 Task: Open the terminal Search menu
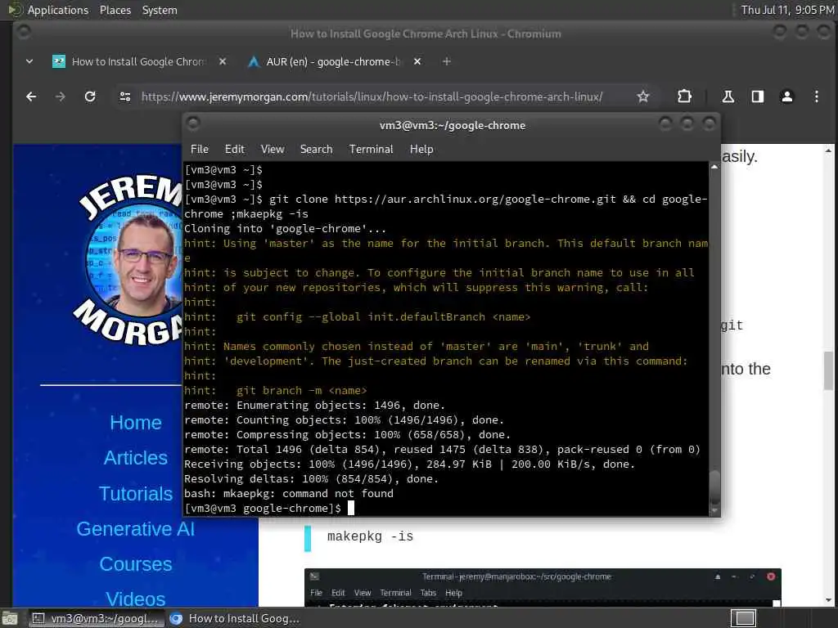(316, 149)
